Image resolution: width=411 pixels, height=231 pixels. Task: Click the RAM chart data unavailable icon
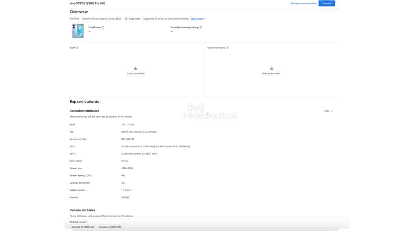(x=136, y=68)
